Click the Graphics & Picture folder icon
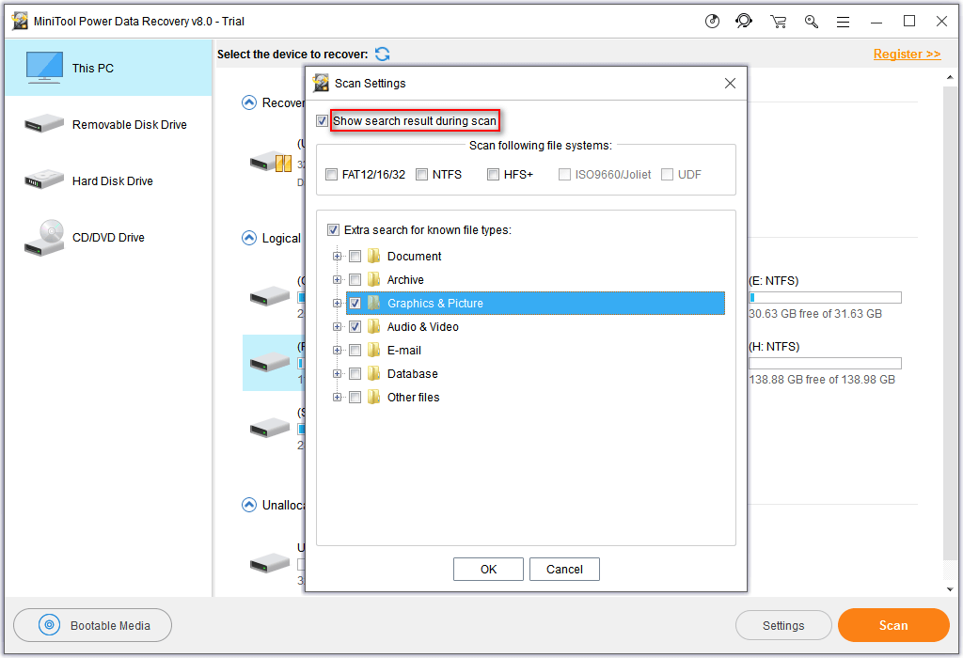This screenshot has height=658, width=963. click(x=373, y=304)
